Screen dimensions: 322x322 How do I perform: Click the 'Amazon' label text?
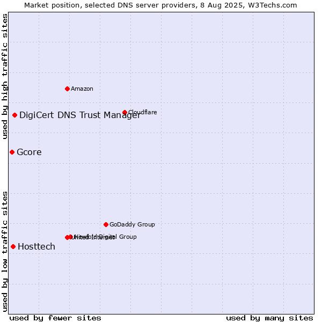(x=82, y=89)
